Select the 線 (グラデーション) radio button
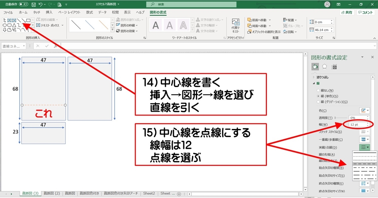378x198 pixels. pos(318,102)
